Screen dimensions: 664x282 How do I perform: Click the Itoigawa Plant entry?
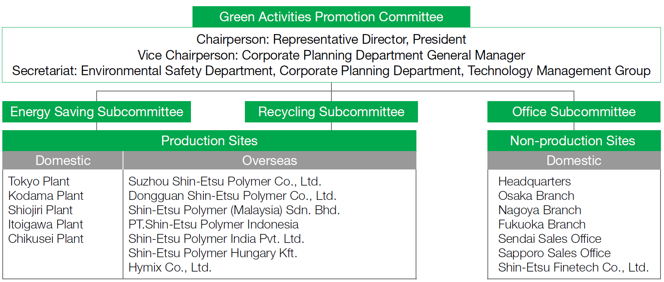pos(46,224)
